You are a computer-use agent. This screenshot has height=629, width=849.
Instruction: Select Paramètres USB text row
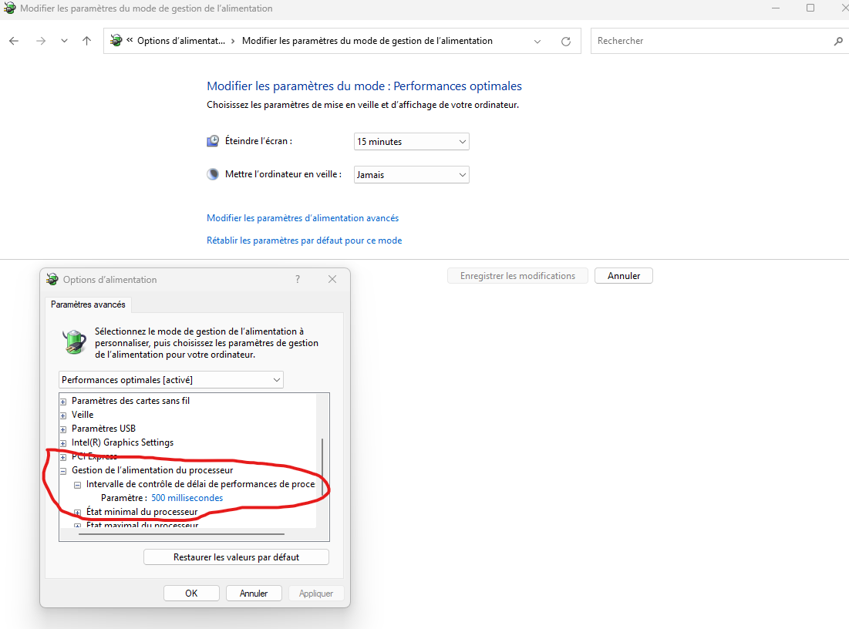point(103,429)
